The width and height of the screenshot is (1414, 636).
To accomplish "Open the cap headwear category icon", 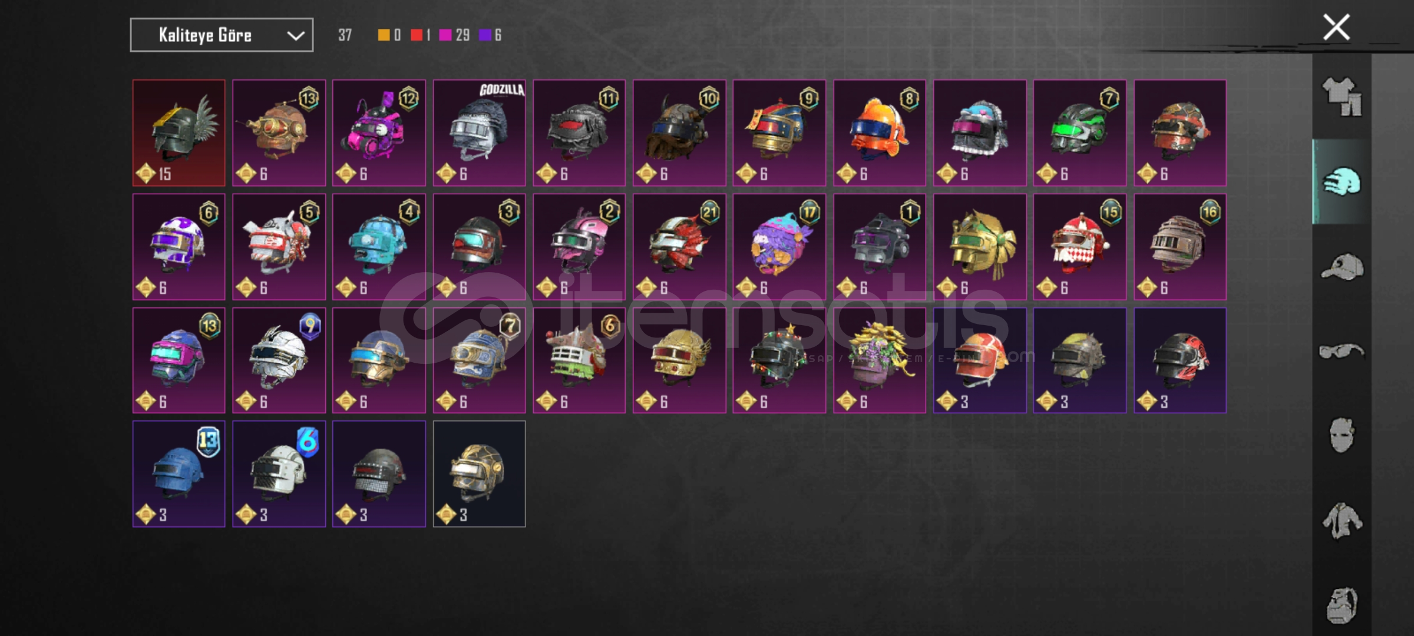I will [x=1342, y=267].
